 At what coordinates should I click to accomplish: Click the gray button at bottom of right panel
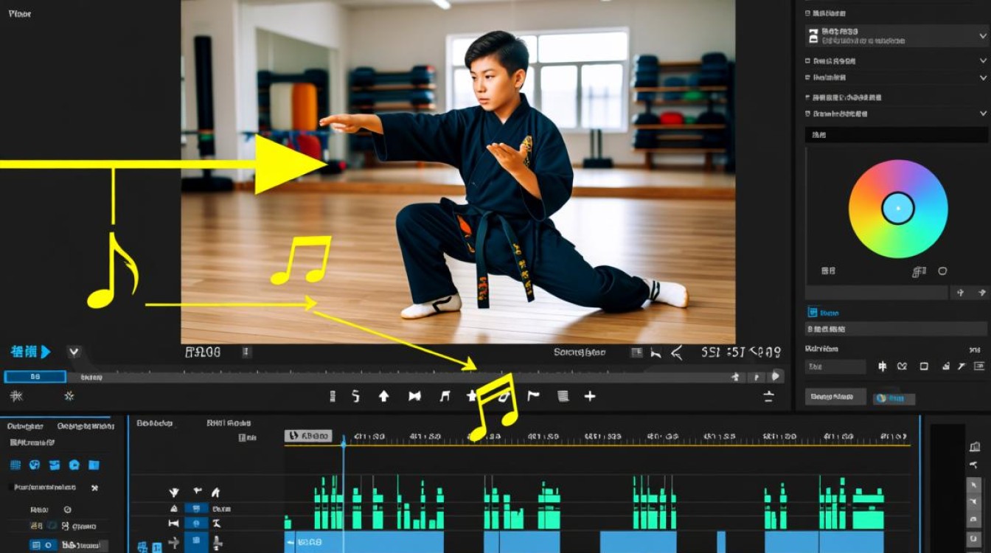tap(835, 397)
